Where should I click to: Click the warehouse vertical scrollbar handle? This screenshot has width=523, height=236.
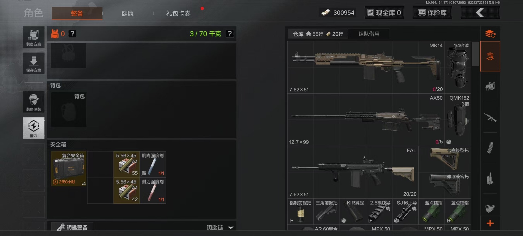[x=475, y=54]
